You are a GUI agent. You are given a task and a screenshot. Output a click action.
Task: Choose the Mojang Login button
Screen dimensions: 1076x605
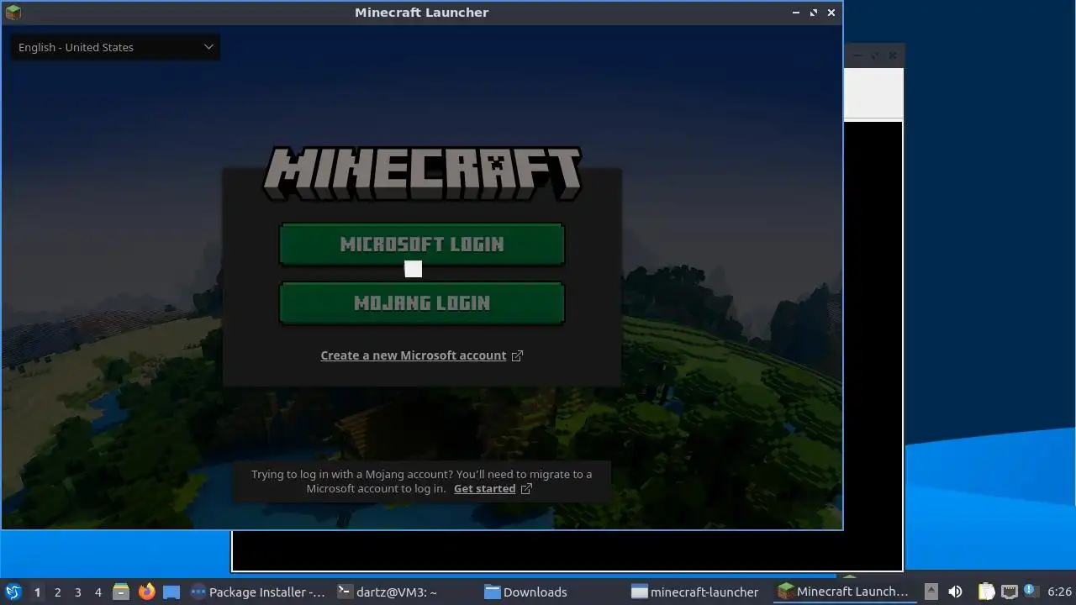click(421, 303)
